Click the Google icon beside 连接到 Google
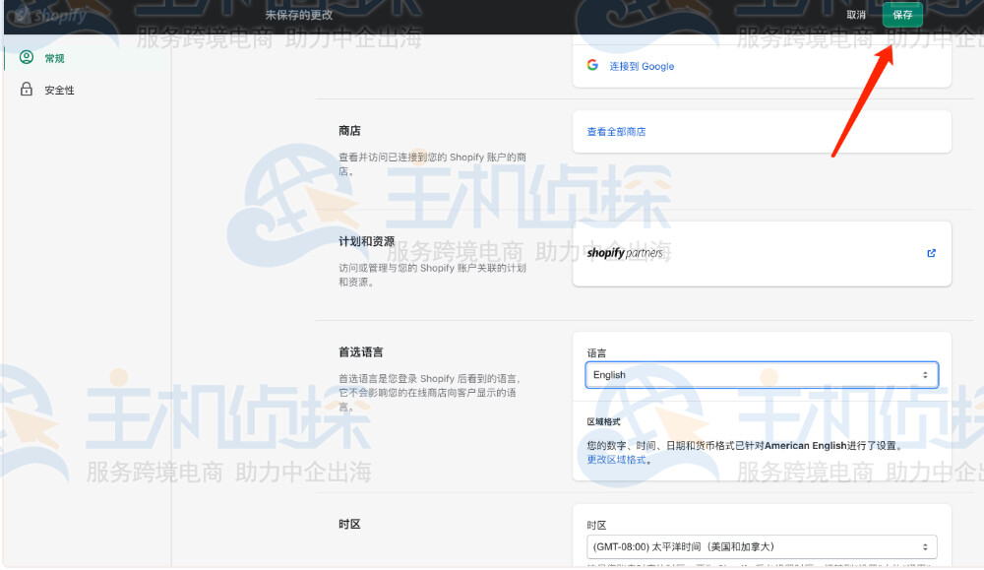Viewport: 984px width, 570px height. pyautogui.click(x=591, y=65)
